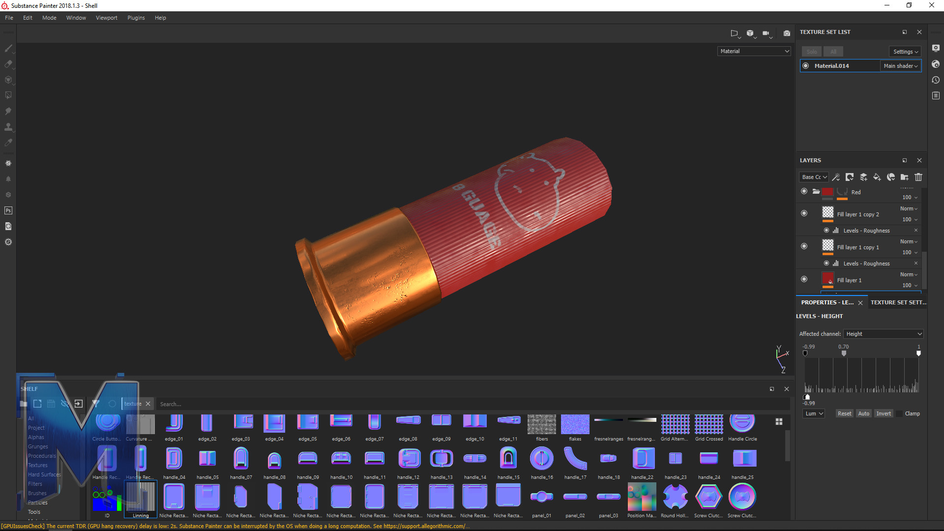This screenshot has height=531, width=944.
Task: Switch to the Texture Set Settings tab
Action: [x=898, y=302]
